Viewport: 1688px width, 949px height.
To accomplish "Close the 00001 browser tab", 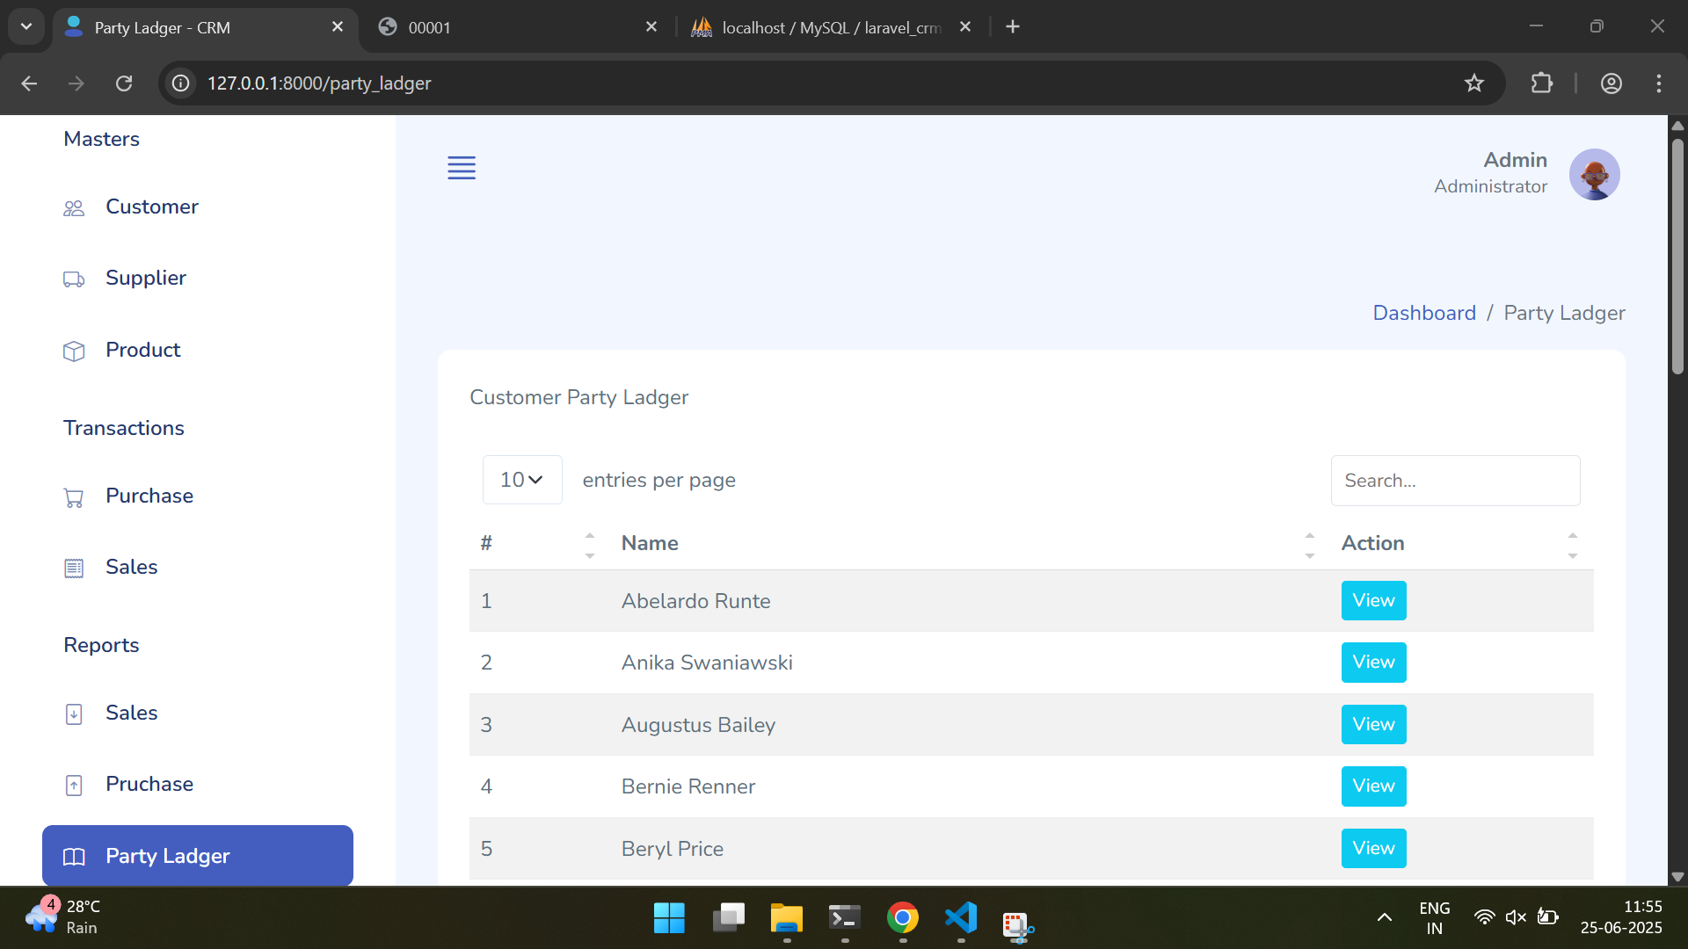I will pos(651,27).
